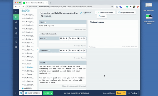Open the attachments paperclip icon in the sidebar

point(16,22)
